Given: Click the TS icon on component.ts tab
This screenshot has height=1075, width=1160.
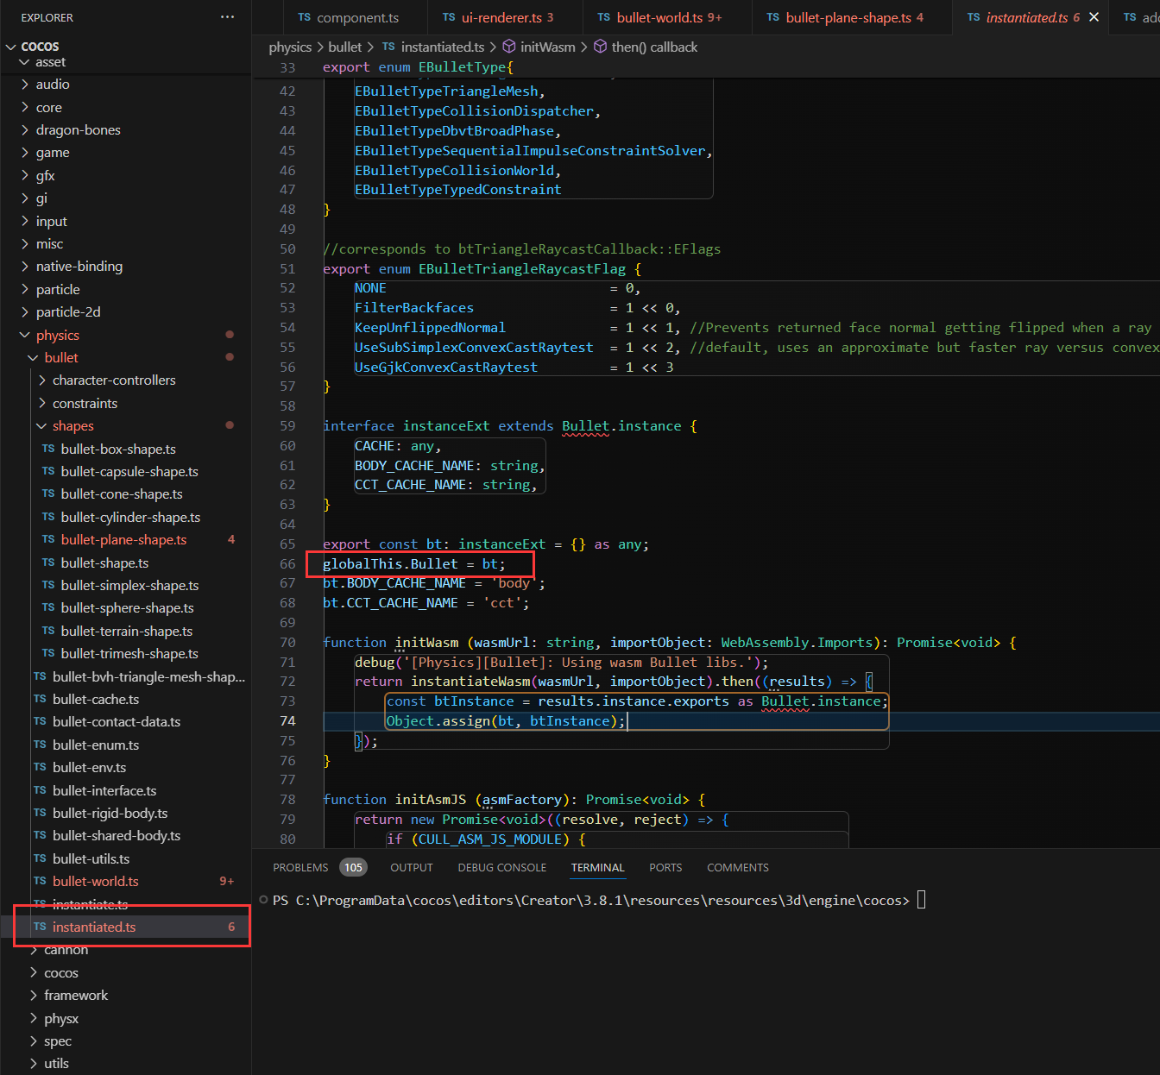Looking at the screenshot, I should pyautogui.click(x=304, y=17).
